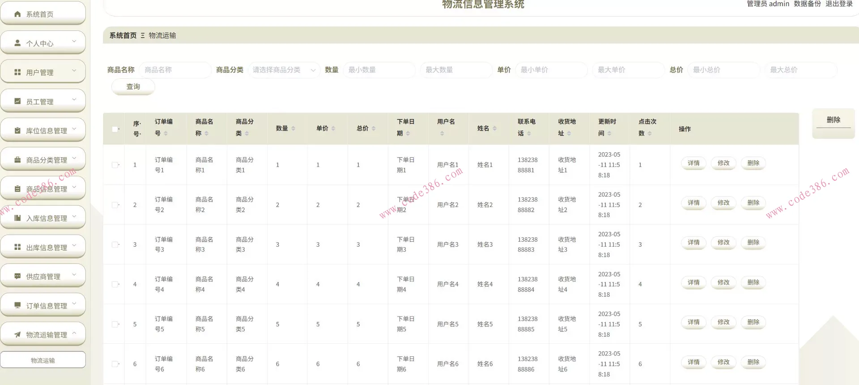
Task: Click 退出登录 in the top right
Action: coord(839,4)
